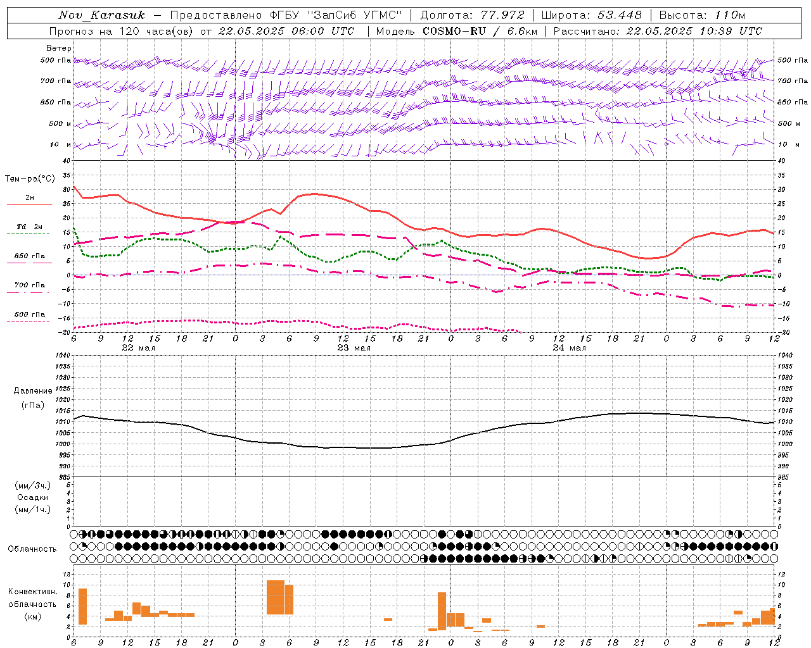This screenshot has height=648, width=811.
Task: Click the Тем-ра(°C) axis label
Action: pos(30,179)
